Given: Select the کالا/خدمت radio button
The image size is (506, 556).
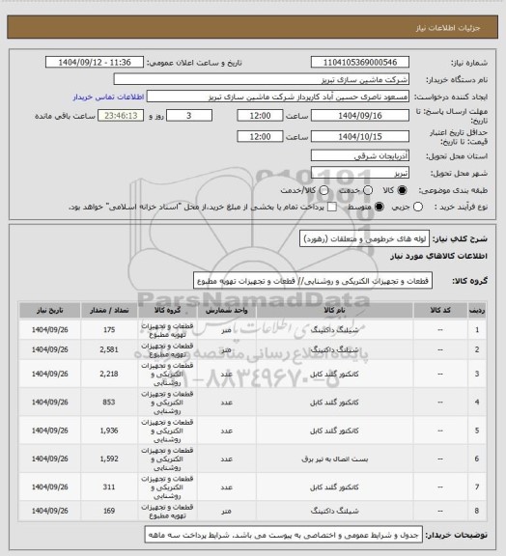Looking at the screenshot, I should (323, 190).
